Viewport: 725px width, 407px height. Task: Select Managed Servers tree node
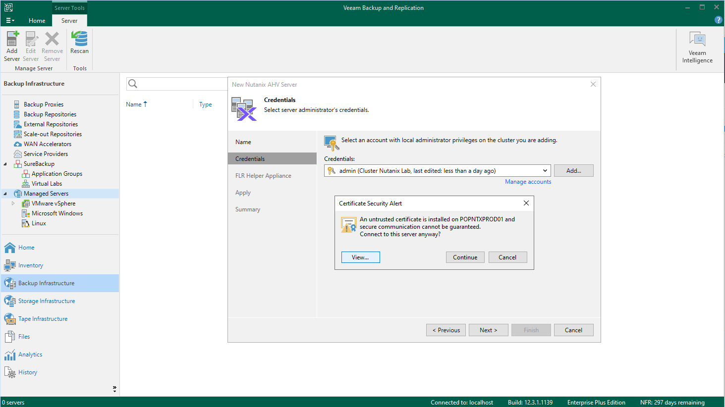(x=46, y=194)
